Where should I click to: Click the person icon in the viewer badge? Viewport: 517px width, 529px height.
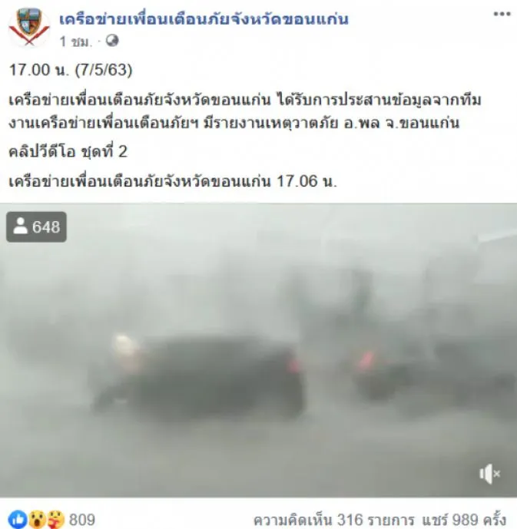point(20,226)
